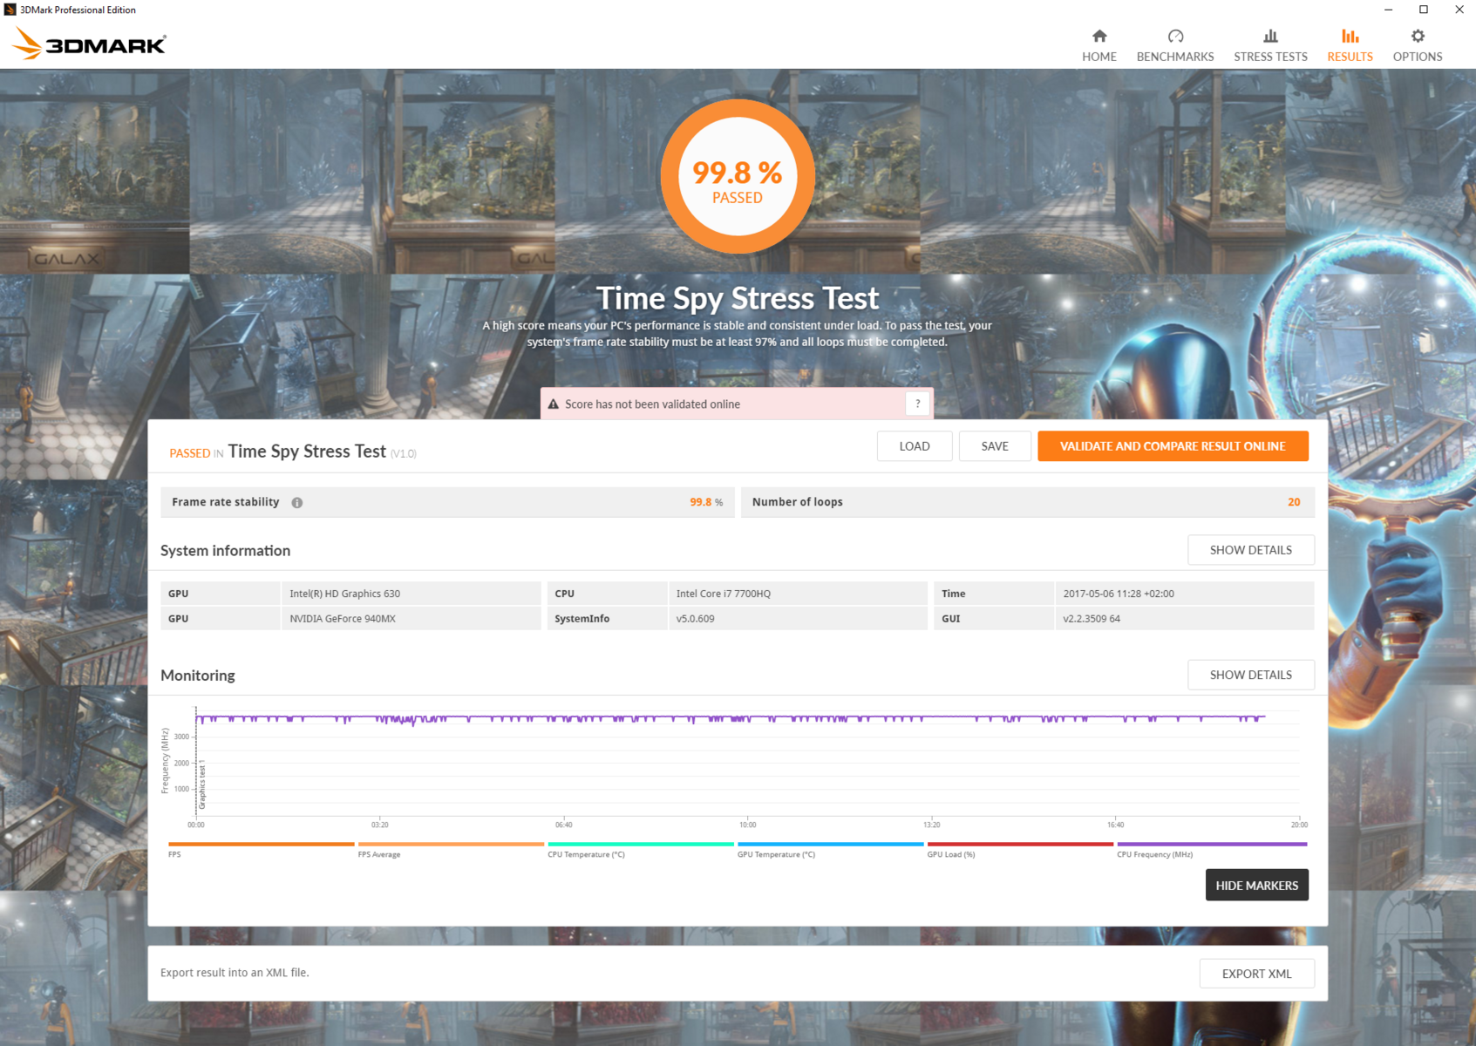Select the time value 2017-05-06 11:28
This screenshot has height=1046, width=1476.
1119,594
